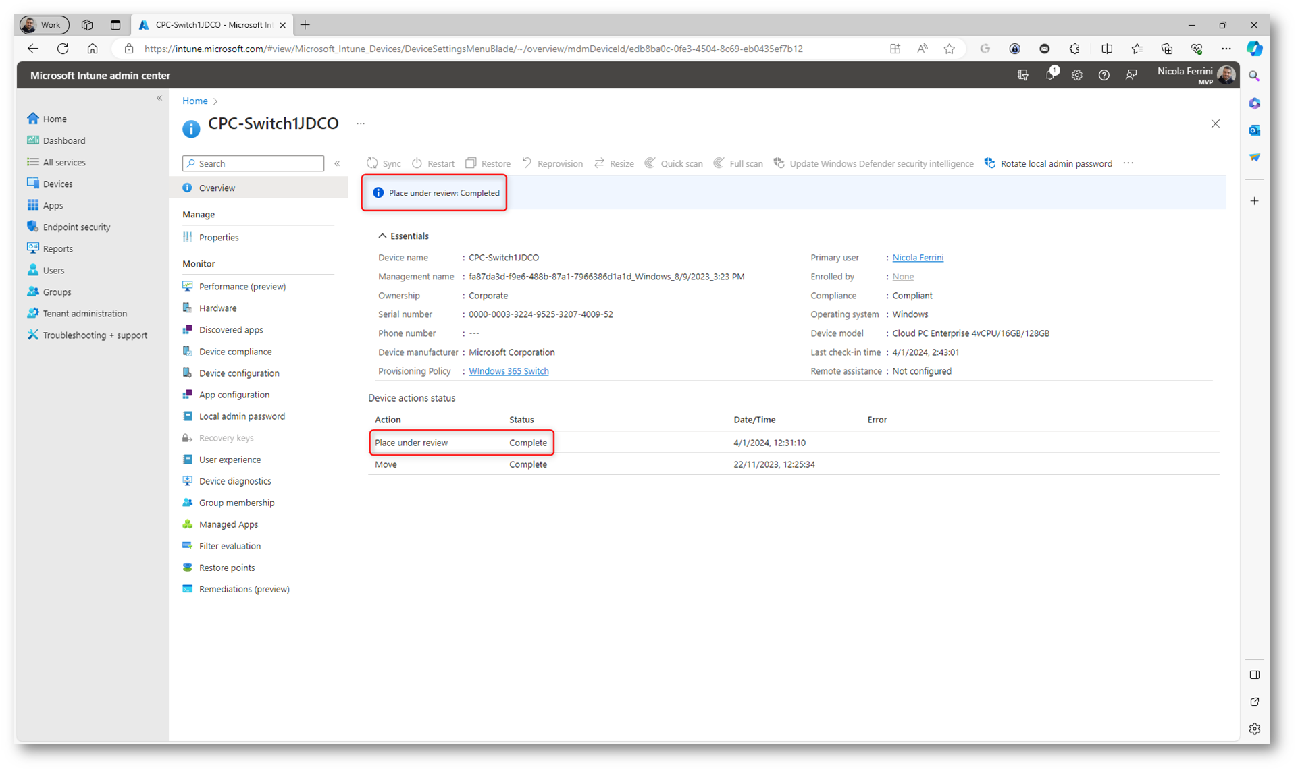Open Device compliance menu item
Screen dimensions: 1298x772
[235, 352]
